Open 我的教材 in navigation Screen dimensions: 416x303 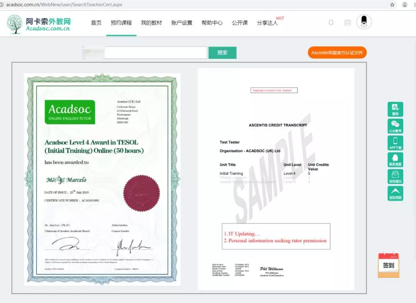(151, 23)
